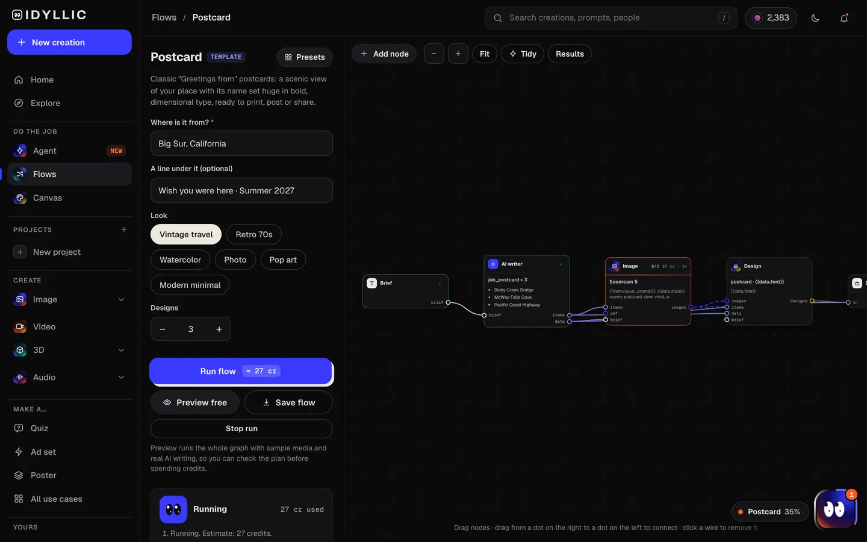Image resolution: width=867 pixels, height=542 pixels.
Task: Add a project with the plus icon
Action: click(x=124, y=229)
